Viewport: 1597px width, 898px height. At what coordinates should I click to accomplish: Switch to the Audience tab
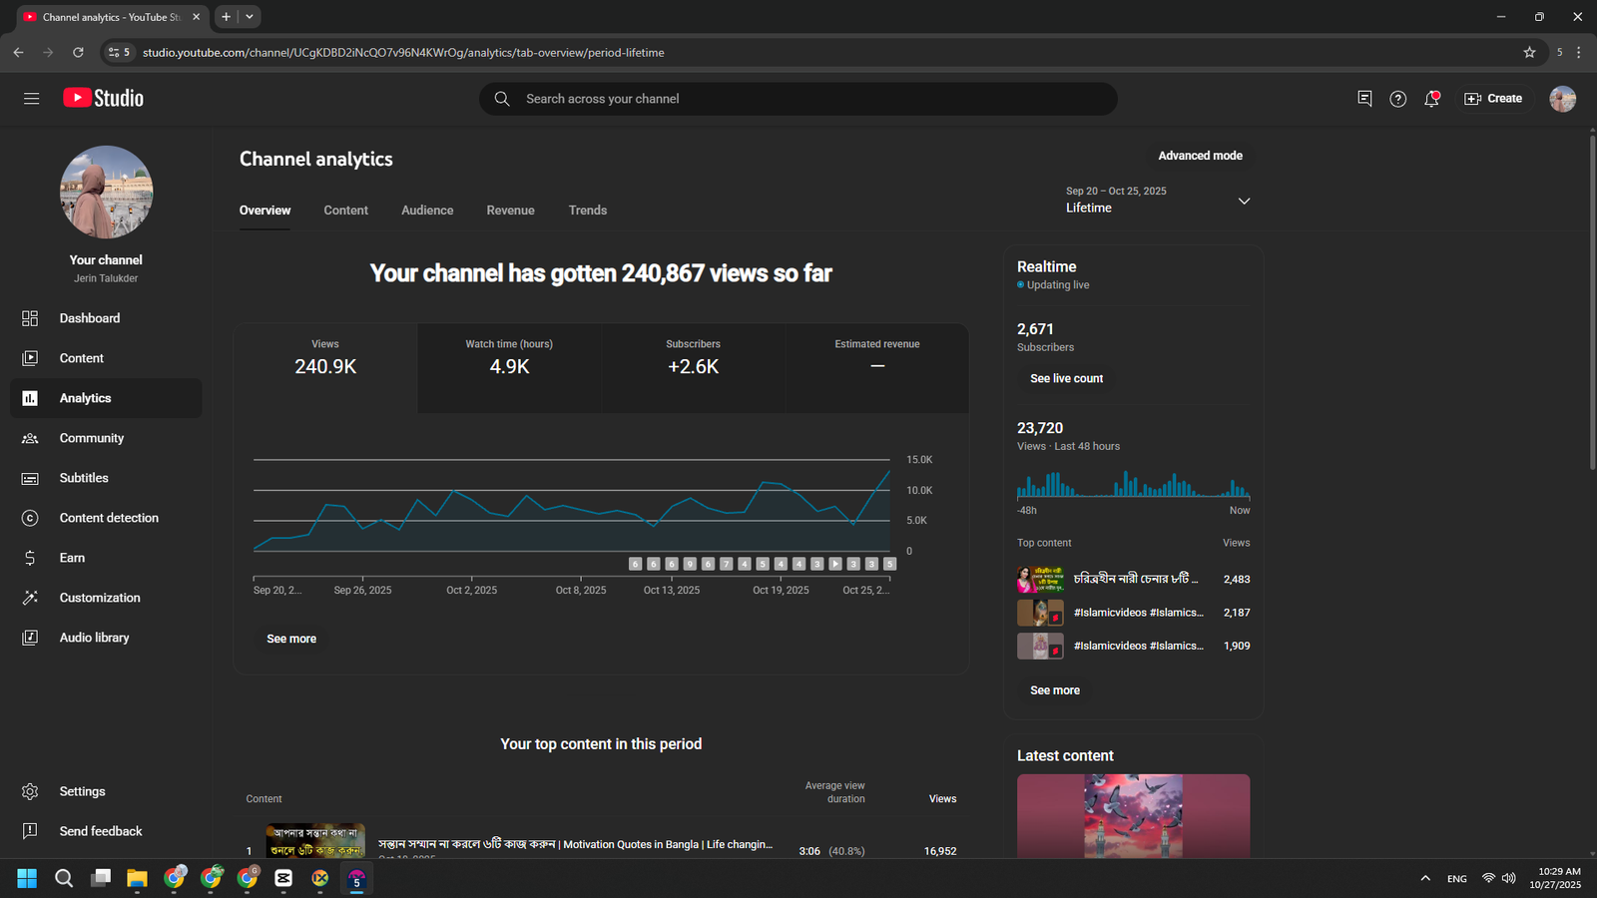coord(427,211)
